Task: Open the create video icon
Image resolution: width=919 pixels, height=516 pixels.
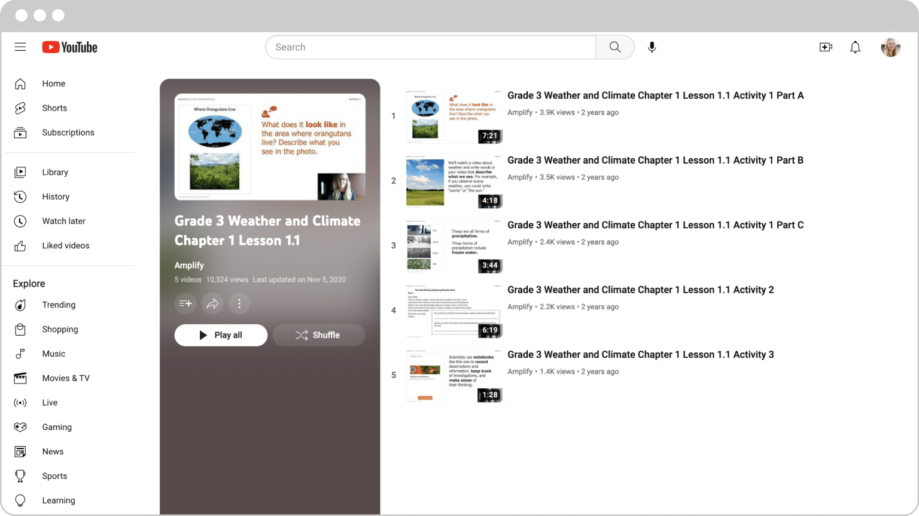Action: point(826,47)
